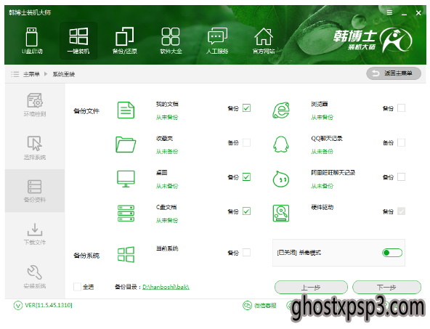Viewport: 430px width, 329px height.
Task: Select the 一键装机 one-click install tab
Action: (78, 41)
